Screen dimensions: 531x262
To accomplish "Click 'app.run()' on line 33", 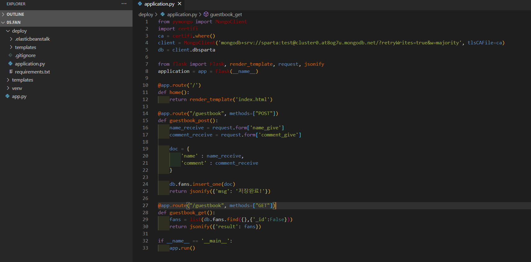I will (x=182, y=248).
